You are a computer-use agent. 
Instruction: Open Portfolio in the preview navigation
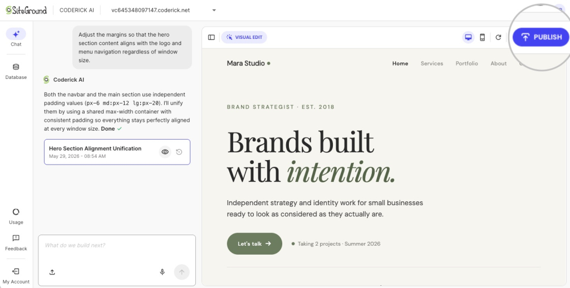coord(467,63)
